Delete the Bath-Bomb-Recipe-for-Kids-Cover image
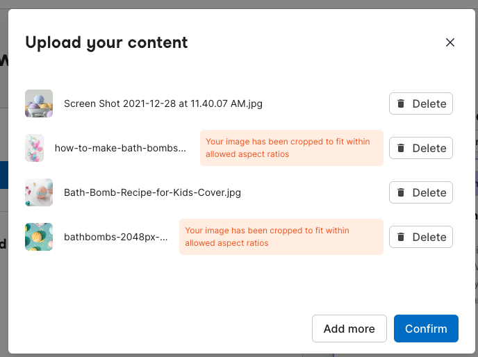This screenshot has width=478, height=357. [421, 192]
